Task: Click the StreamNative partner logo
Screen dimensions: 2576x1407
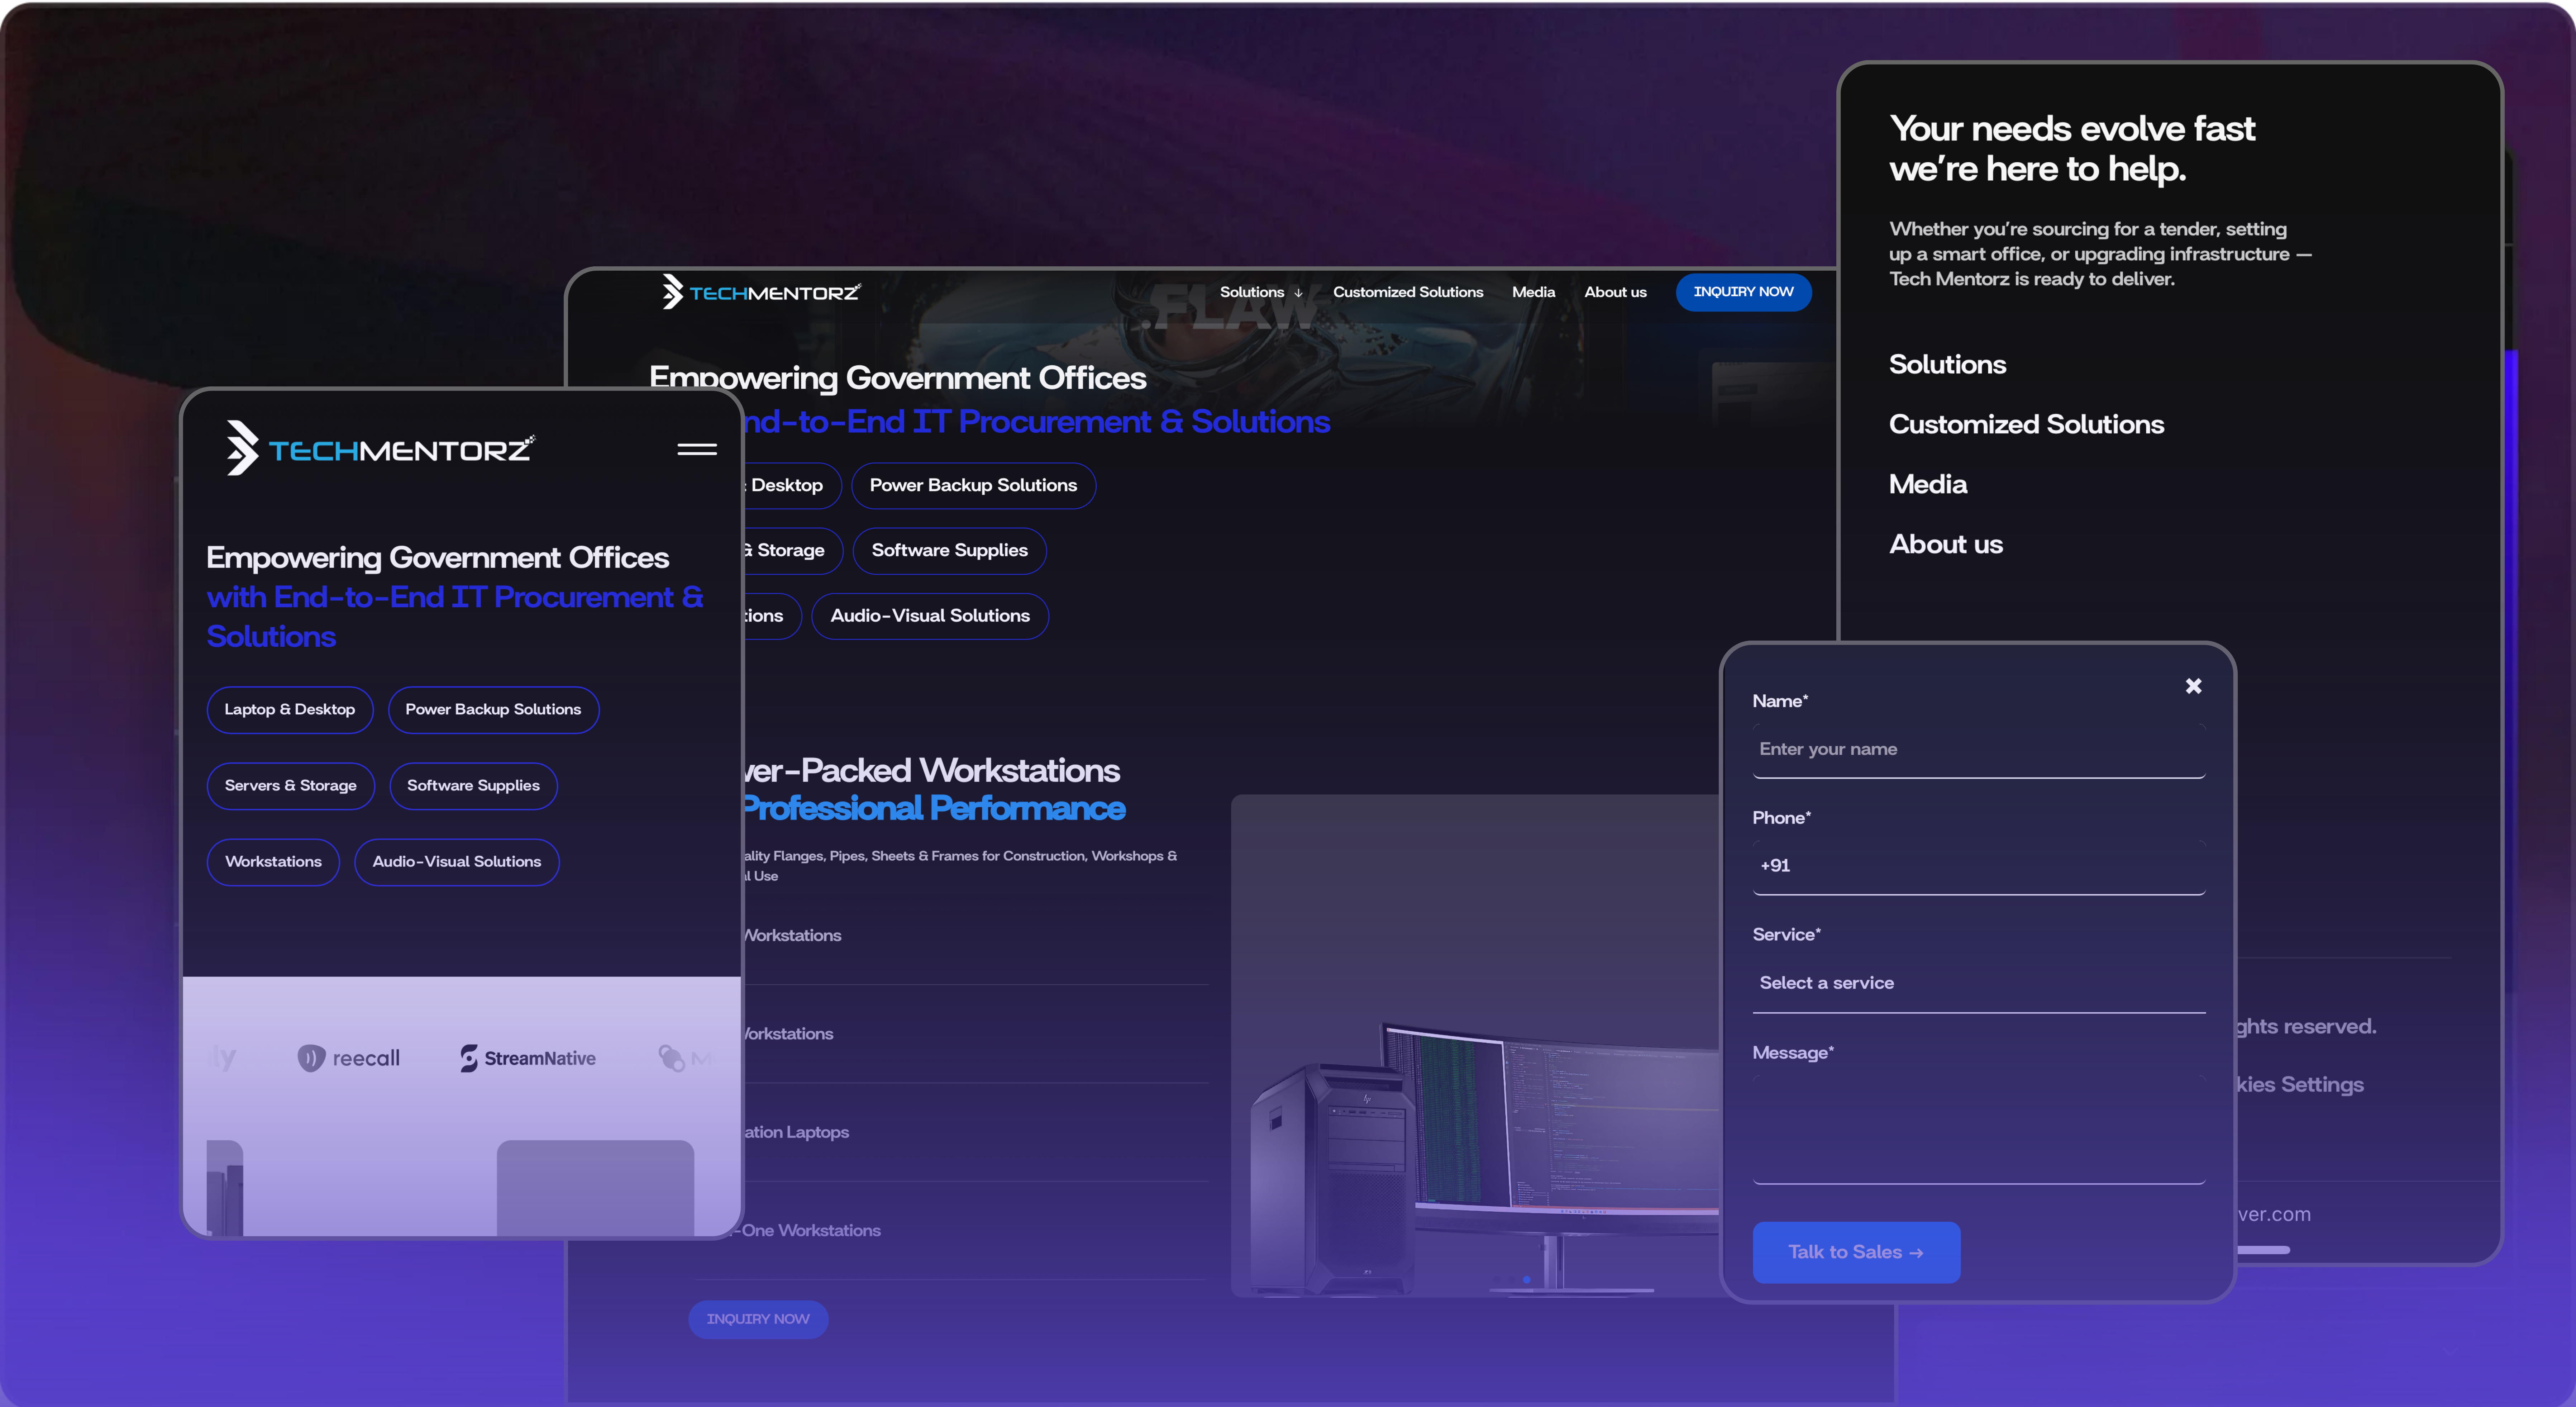Action: [x=528, y=1058]
